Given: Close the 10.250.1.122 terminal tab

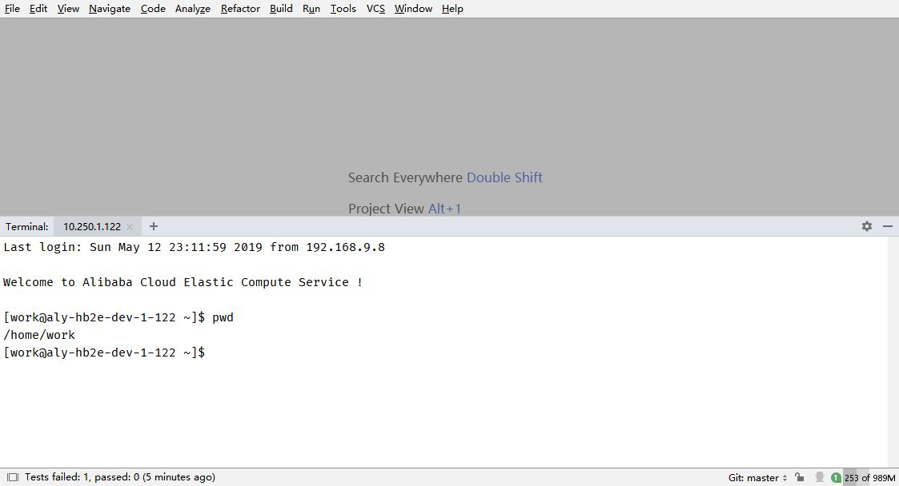Looking at the screenshot, I should click(x=130, y=227).
